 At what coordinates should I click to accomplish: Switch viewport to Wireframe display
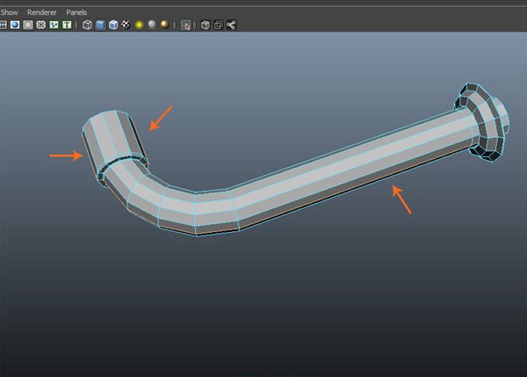(x=87, y=25)
